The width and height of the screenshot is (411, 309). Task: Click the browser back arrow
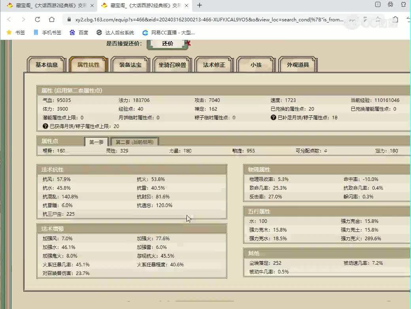(9, 19)
